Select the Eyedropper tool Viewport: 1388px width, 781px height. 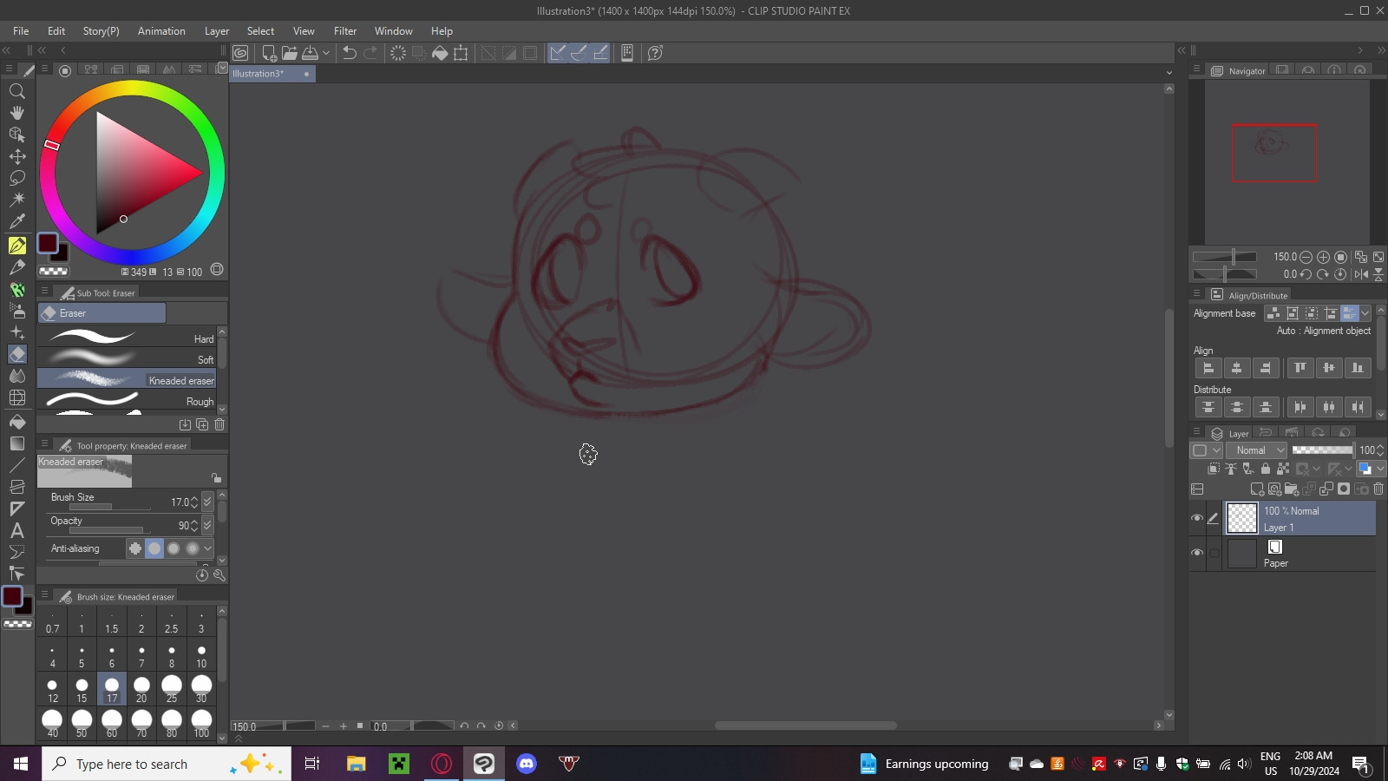pyautogui.click(x=16, y=221)
